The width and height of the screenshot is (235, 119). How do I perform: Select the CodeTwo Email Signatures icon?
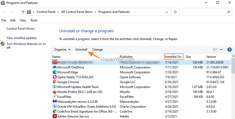point(55,111)
